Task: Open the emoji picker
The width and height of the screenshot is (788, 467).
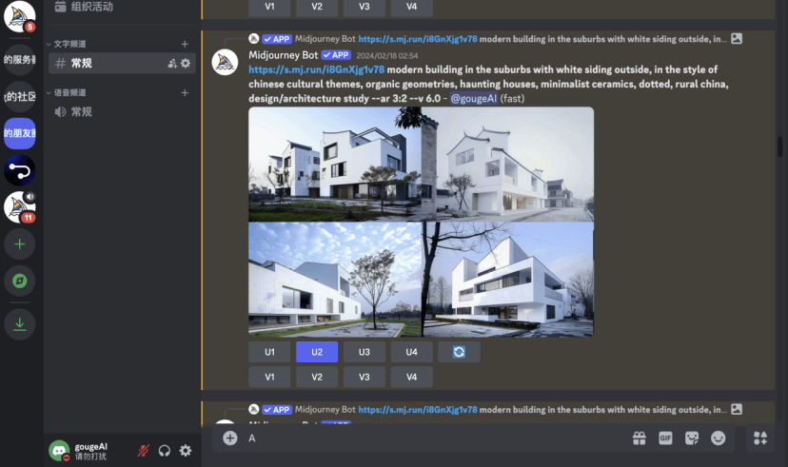Action: [719, 438]
